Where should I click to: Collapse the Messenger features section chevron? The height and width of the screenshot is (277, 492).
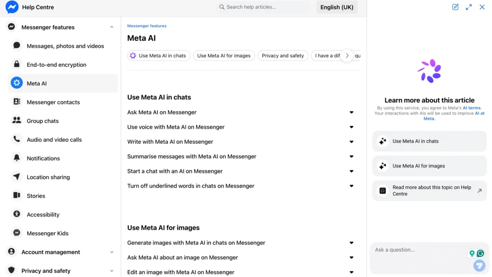tap(111, 27)
